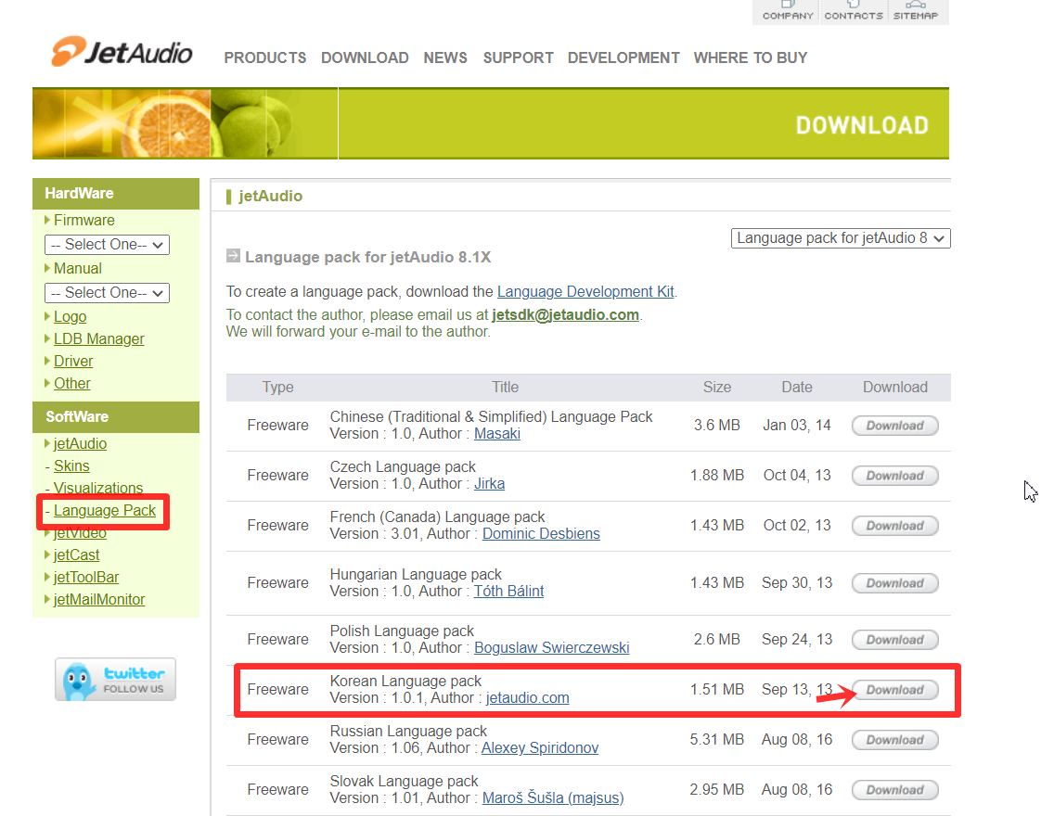
Task: Download the French (Canada) Language pack
Action: [894, 525]
